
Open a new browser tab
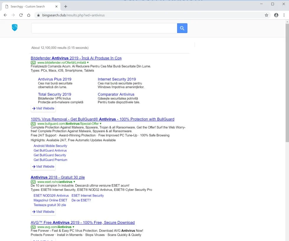[x=65, y=6]
